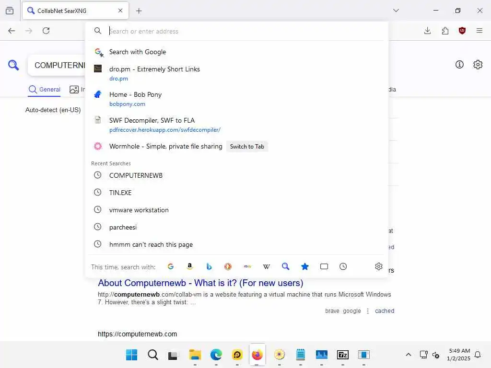Open Windows taskbar Search

tap(153, 355)
